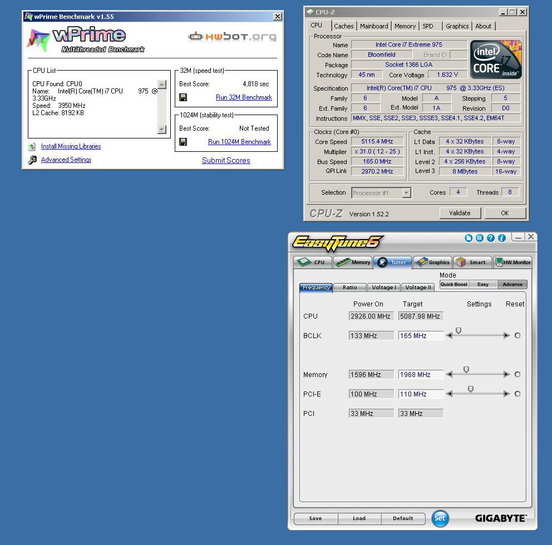Open EasyTune6 Graphics tab
The image size is (552, 545).
(x=433, y=262)
